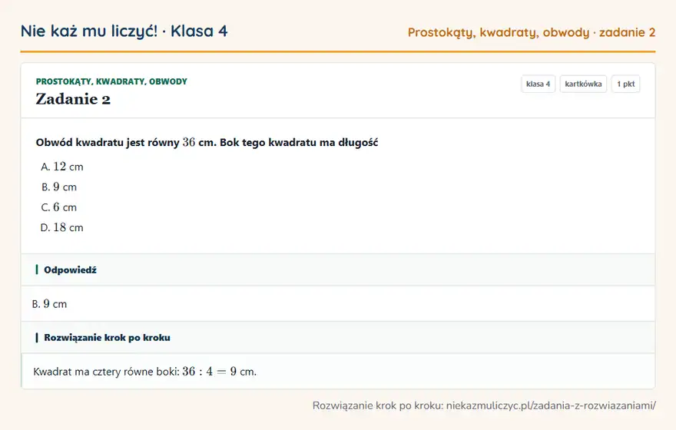Viewport: 676px width, 430px height.
Task: Open the 'Nie każ mu liczyć! · Klasa 4' title
Action: pos(124,31)
